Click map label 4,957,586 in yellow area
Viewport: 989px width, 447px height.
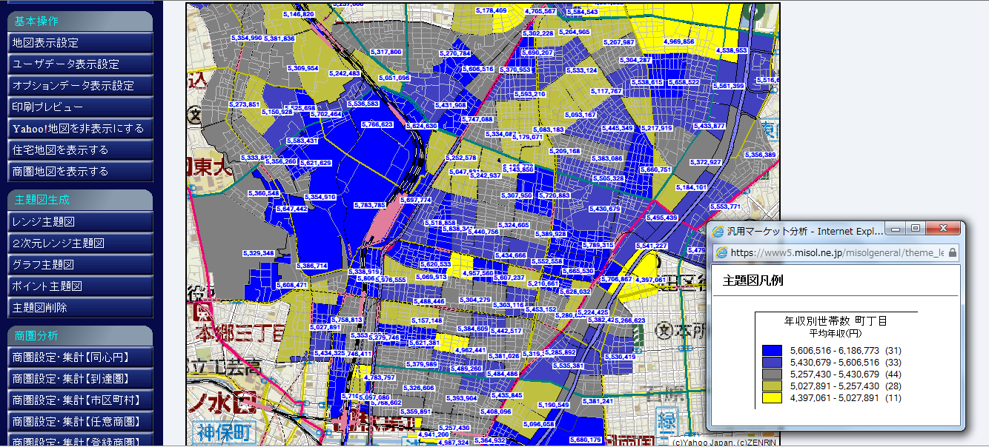(x=477, y=273)
